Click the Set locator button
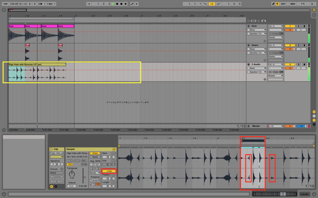The width and height of the screenshot is (318, 198). (253, 21)
